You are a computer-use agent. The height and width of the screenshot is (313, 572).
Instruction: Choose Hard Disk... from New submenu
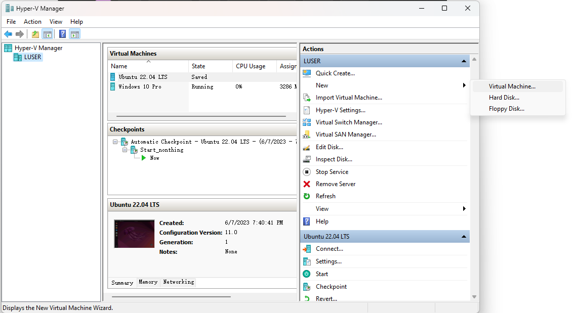coord(518,97)
